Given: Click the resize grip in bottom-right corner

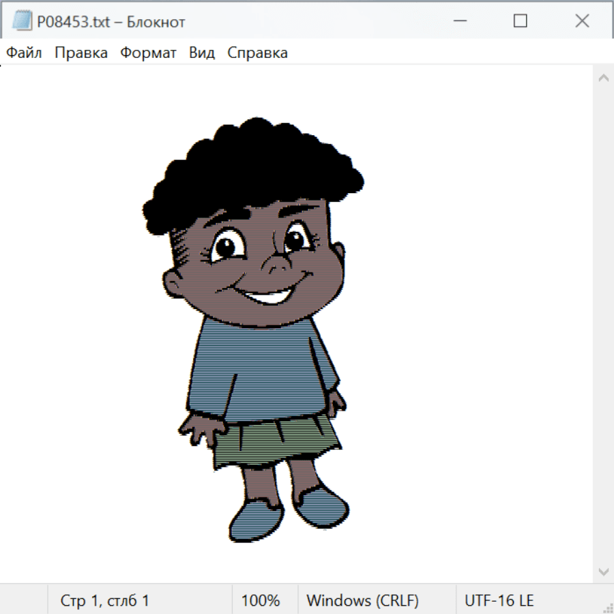Looking at the screenshot, I should pos(607,607).
